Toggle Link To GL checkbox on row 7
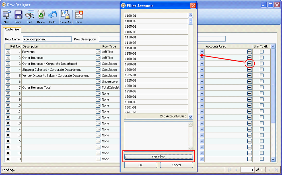The image size is (282, 175). (x=262, y=87)
